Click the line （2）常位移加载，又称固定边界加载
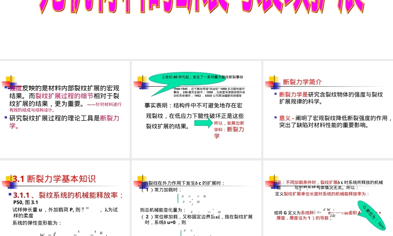393x236 pixels. [x=197, y=219]
